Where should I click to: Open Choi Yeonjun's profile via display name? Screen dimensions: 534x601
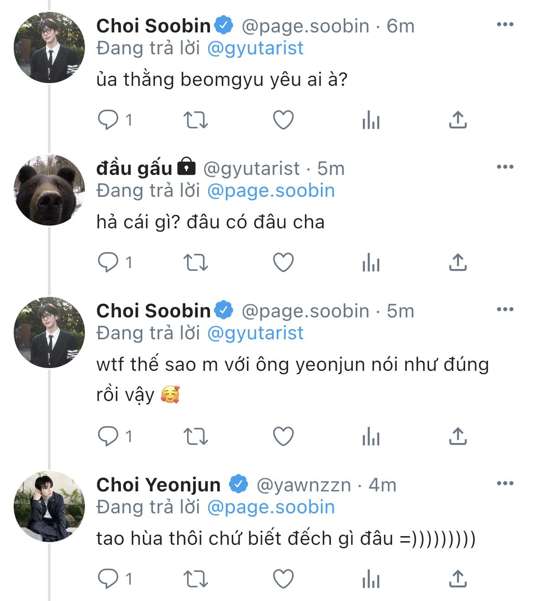[158, 485]
